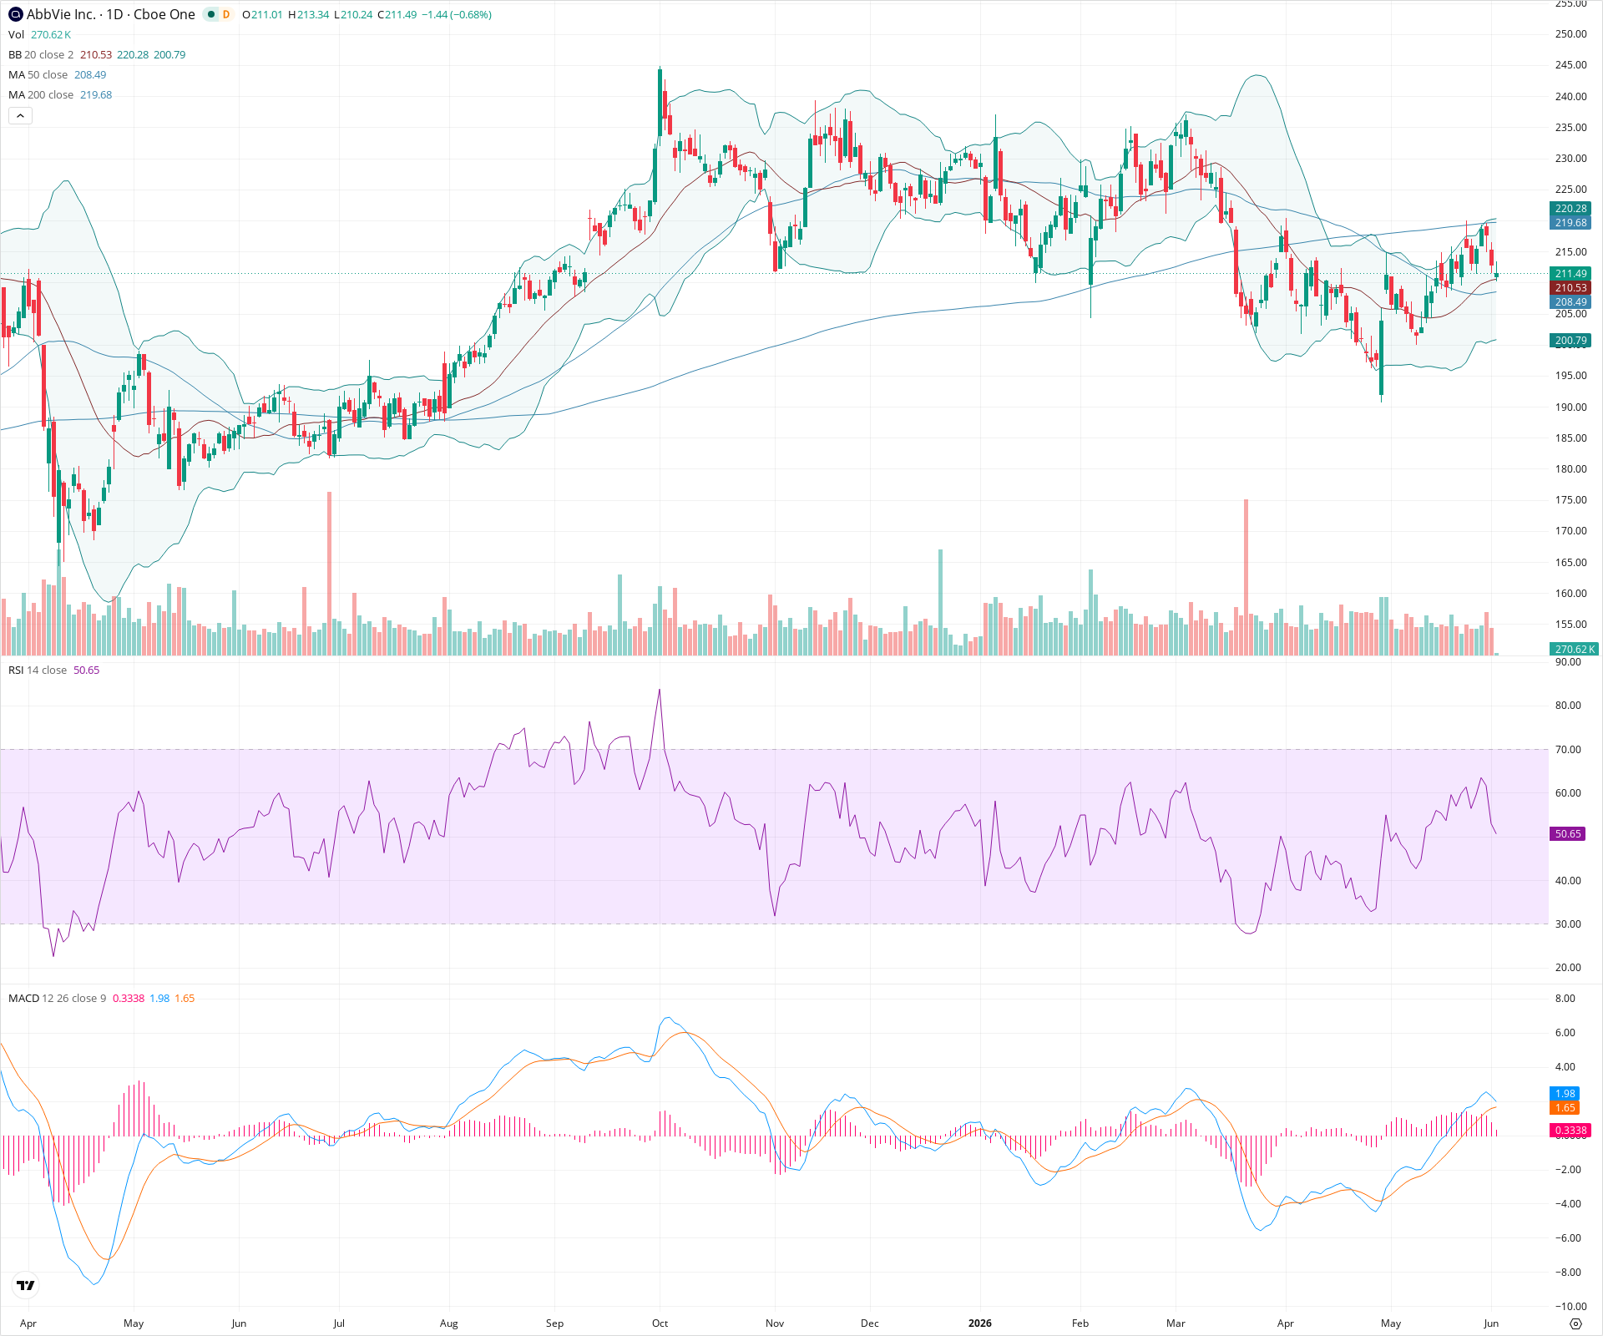Click the 219.68 MA 200 price label
This screenshot has height=1336, width=1603.
pyautogui.click(x=1570, y=223)
